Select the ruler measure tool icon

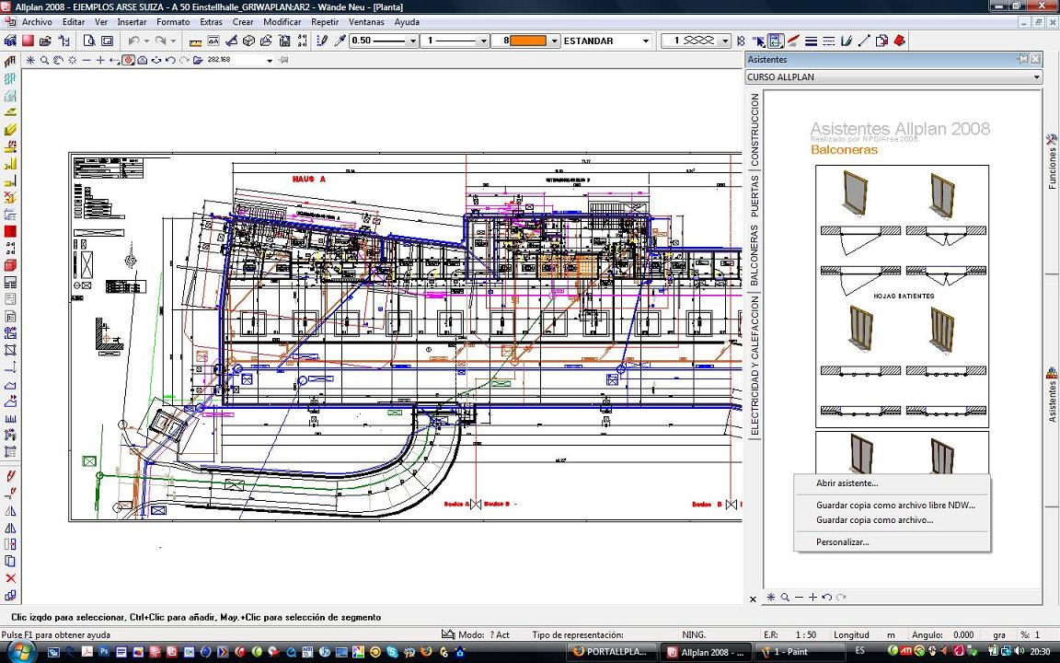pyautogui.click(x=195, y=41)
